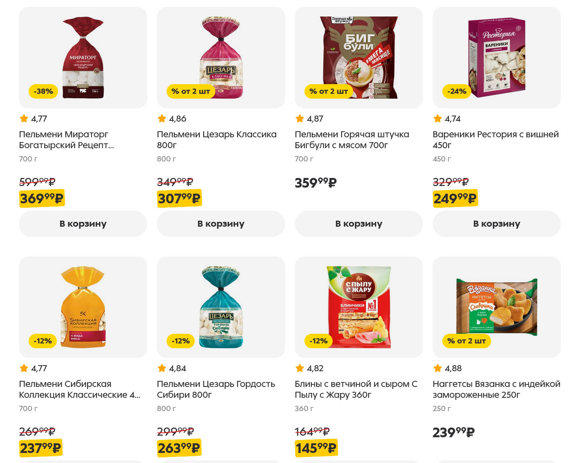The image size is (577, 463).
Task: Open Цезарь Классика product image
Action: [221, 57]
